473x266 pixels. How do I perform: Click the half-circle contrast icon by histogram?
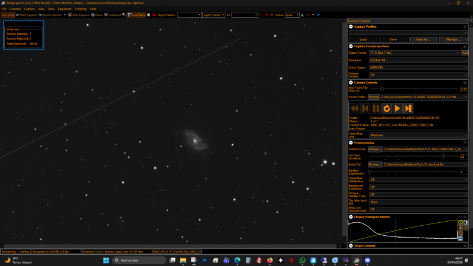click(x=466, y=222)
